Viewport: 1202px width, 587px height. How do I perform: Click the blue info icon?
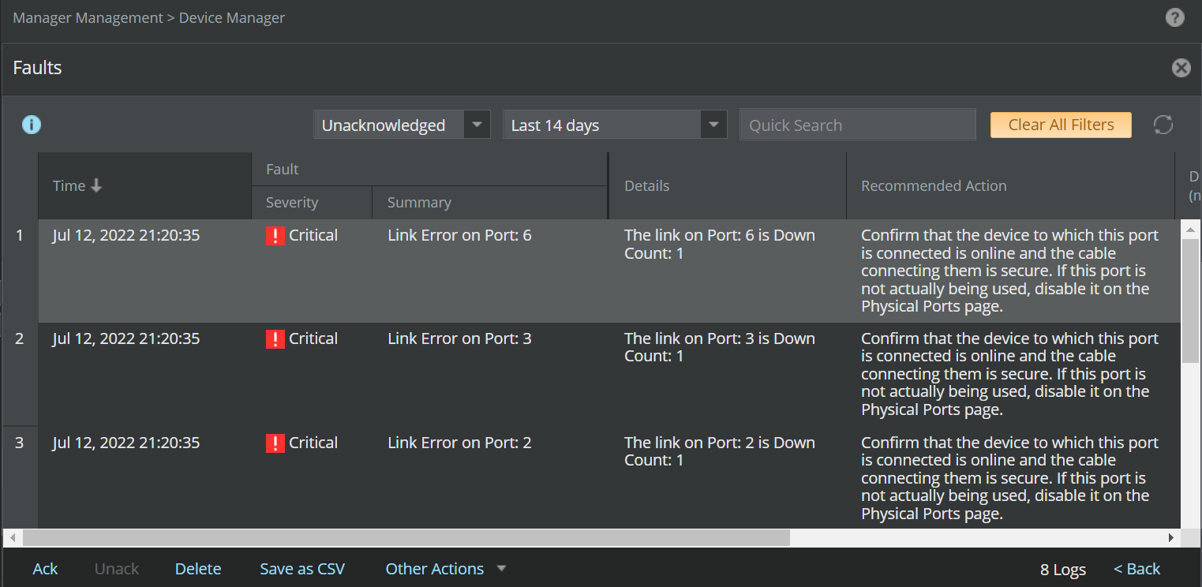point(32,125)
